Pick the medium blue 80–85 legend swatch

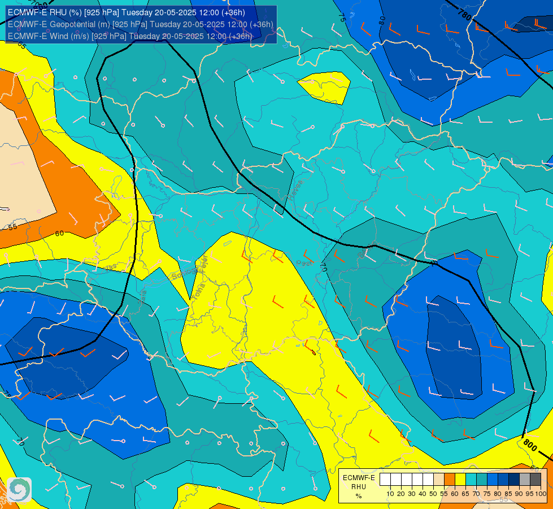[503, 480]
